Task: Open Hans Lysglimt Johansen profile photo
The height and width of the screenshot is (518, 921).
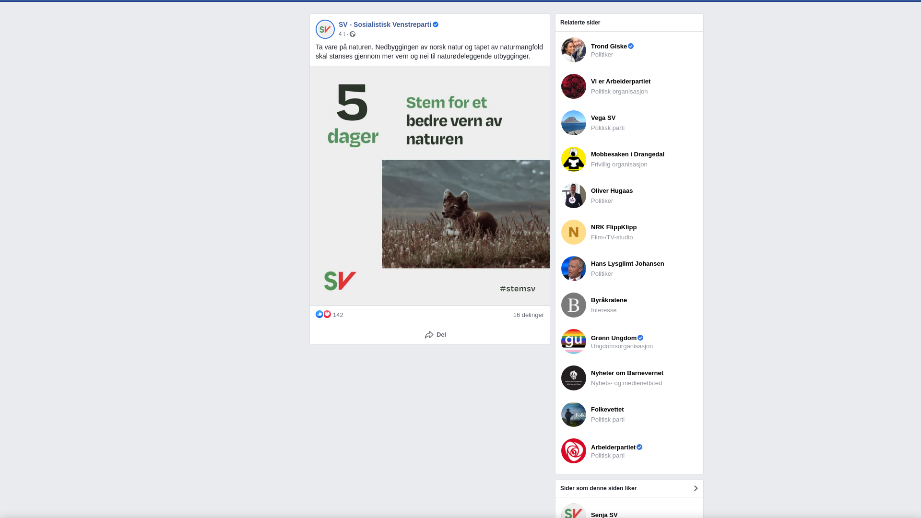Action: (574, 269)
